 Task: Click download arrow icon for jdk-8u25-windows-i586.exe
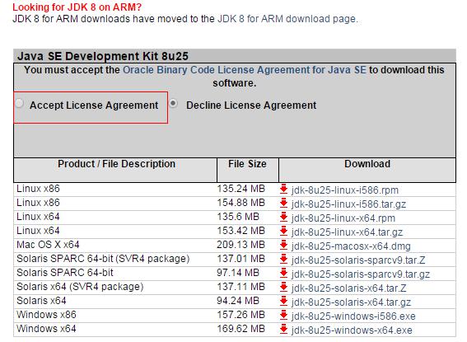tap(284, 315)
